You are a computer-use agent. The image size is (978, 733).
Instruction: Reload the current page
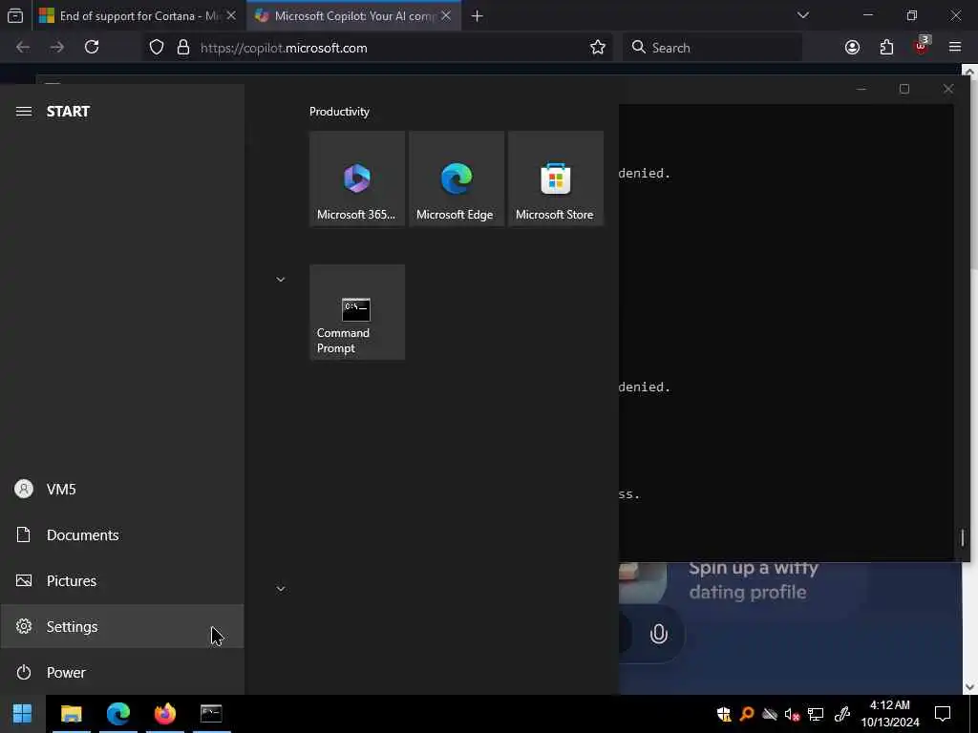point(92,48)
